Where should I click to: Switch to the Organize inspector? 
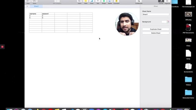167,1
